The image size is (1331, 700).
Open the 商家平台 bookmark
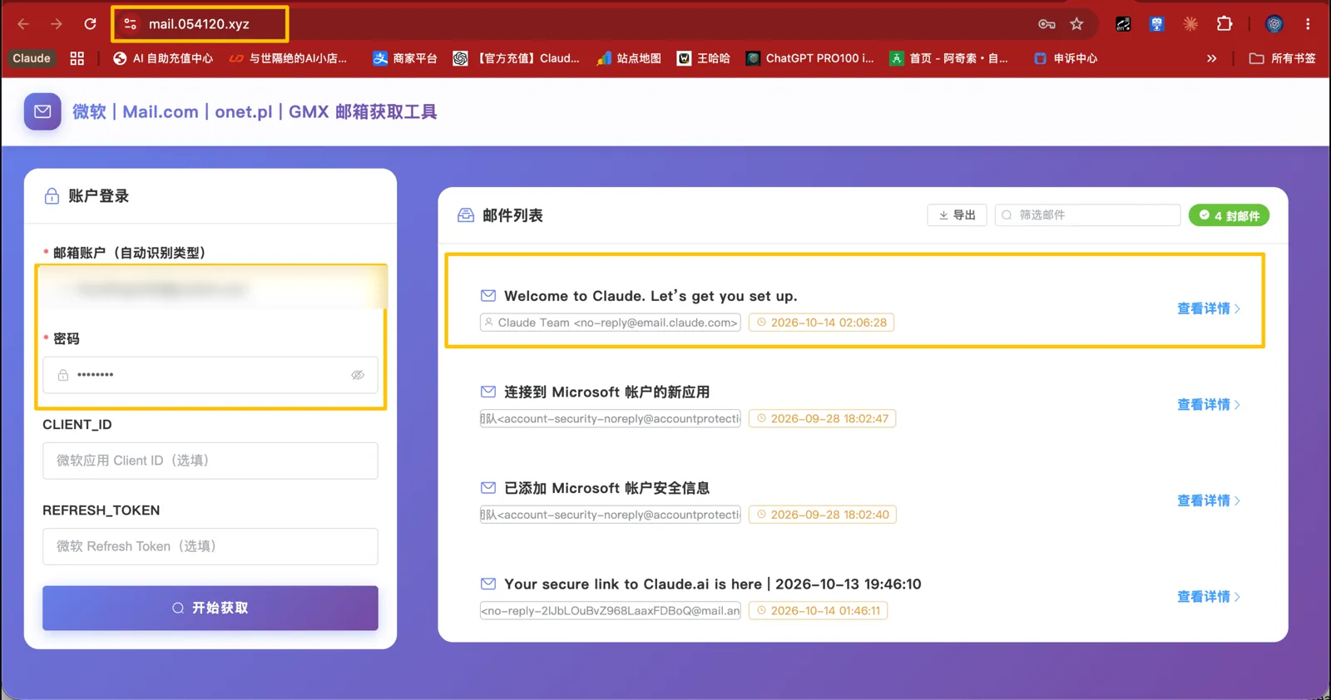click(405, 58)
